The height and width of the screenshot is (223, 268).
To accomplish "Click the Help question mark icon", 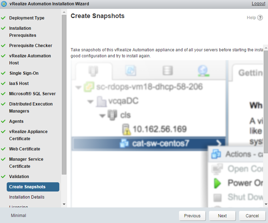I will [260, 18].
